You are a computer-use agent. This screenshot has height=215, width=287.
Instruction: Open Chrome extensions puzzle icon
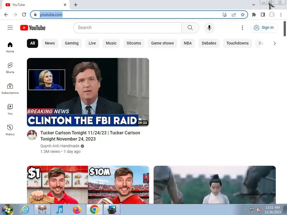254,15
